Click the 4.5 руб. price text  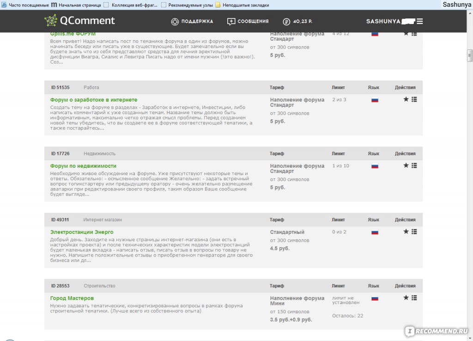(279, 249)
